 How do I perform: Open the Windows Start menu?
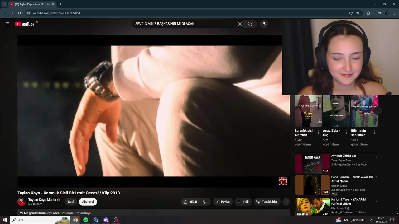point(5,220)
